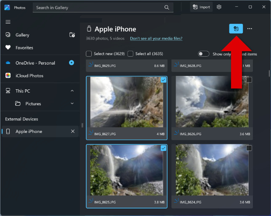Open the Settings gear icon
The height and width of the screenshot is (216, 271).
tap(219, 7)
